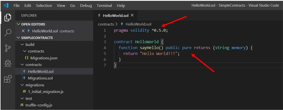The image size is (283, 110).
Task: Collapse the build folder
Action: (22, 44)
